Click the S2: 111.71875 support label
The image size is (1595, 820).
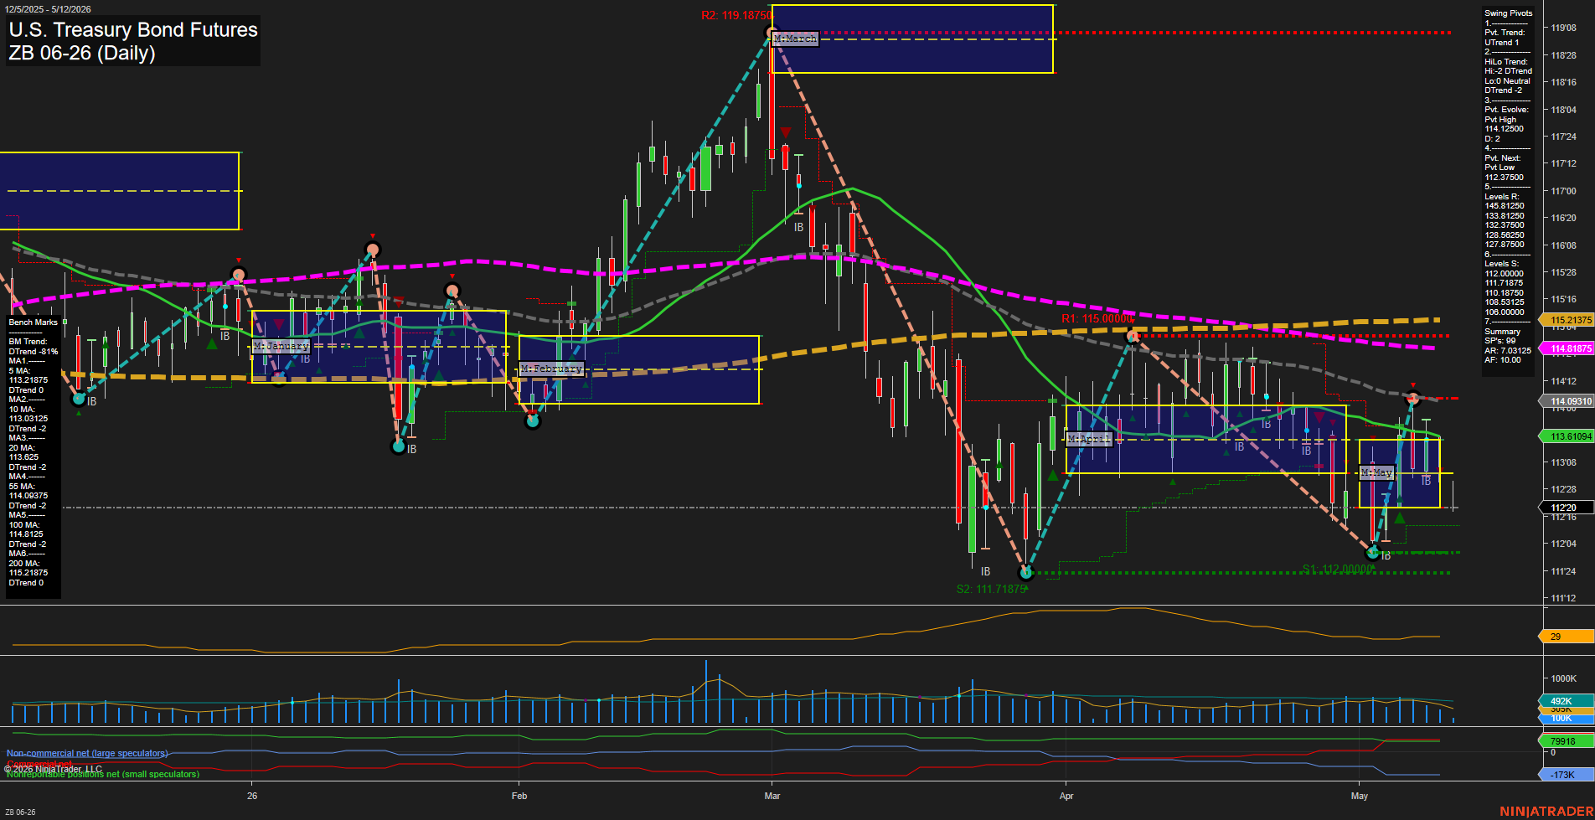(991, 589)
